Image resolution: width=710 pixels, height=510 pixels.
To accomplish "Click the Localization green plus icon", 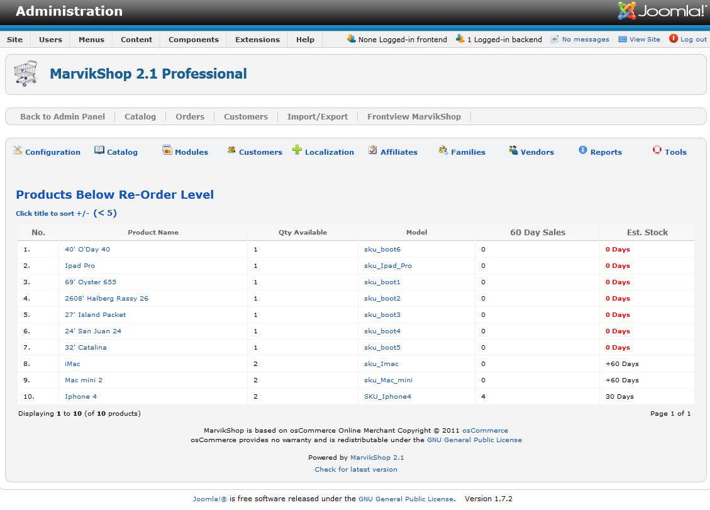I will point(297,150).
